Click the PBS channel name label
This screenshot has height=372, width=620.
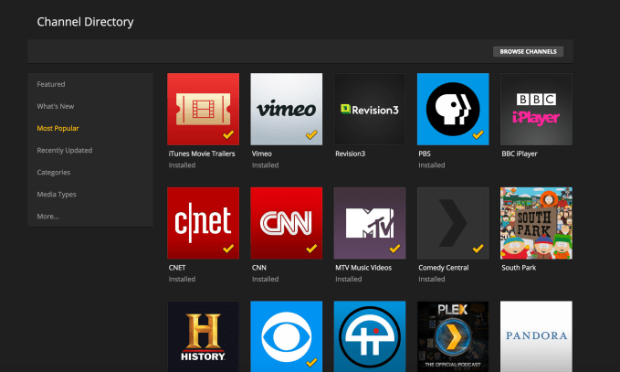[425, 154]
